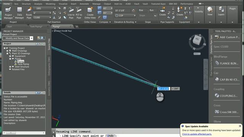Screen dimensions: 244x137
Task: Click the Create Ortho View tool
Action: 90,13
